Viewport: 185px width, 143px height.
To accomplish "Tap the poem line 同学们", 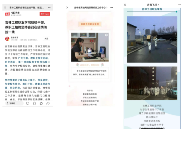I will [90, 91].
